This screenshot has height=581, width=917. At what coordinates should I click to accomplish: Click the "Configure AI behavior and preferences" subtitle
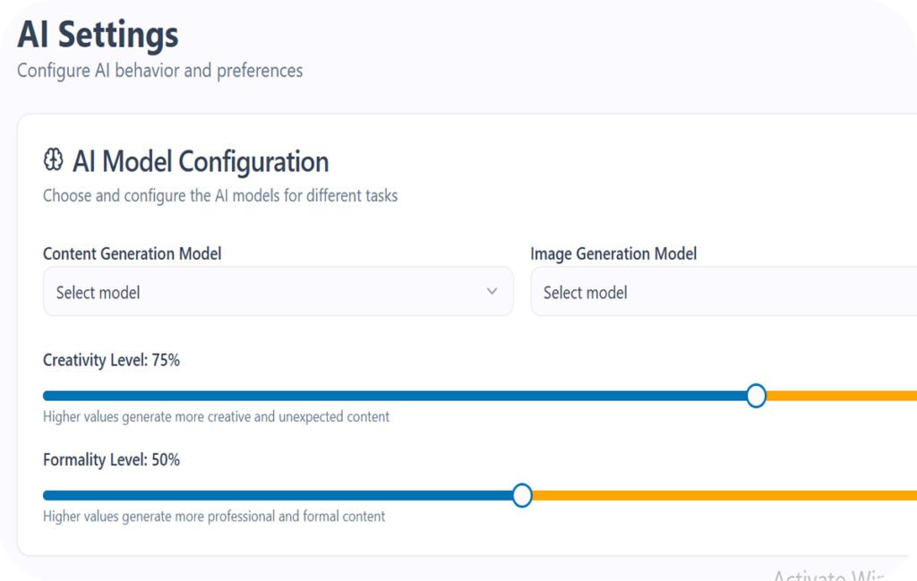click(x=159, y=70)
